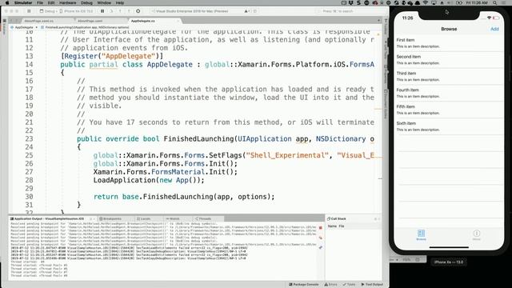Tap the Add button in the simulator

[494, 29]
